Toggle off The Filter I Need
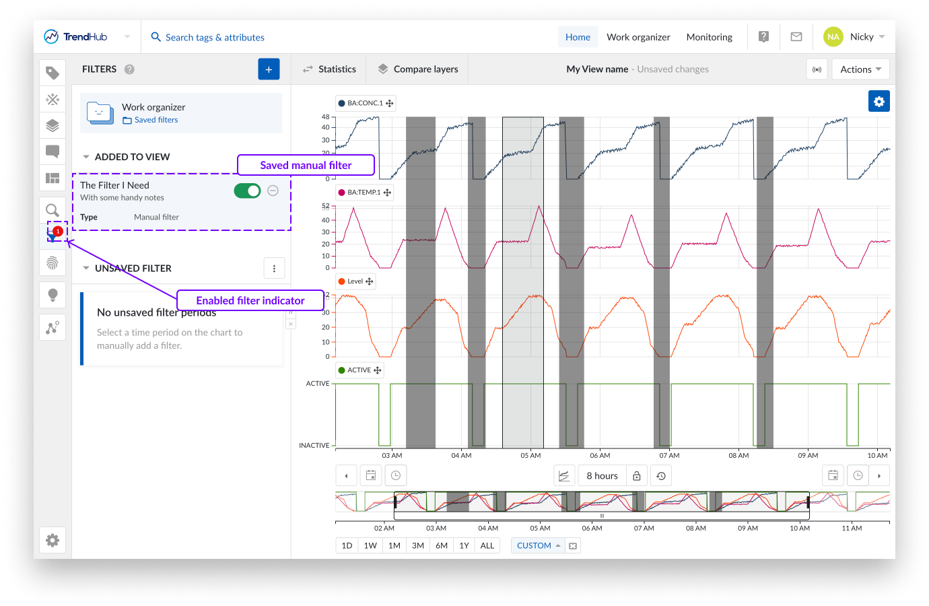929x606 pixels. (247, 191)
